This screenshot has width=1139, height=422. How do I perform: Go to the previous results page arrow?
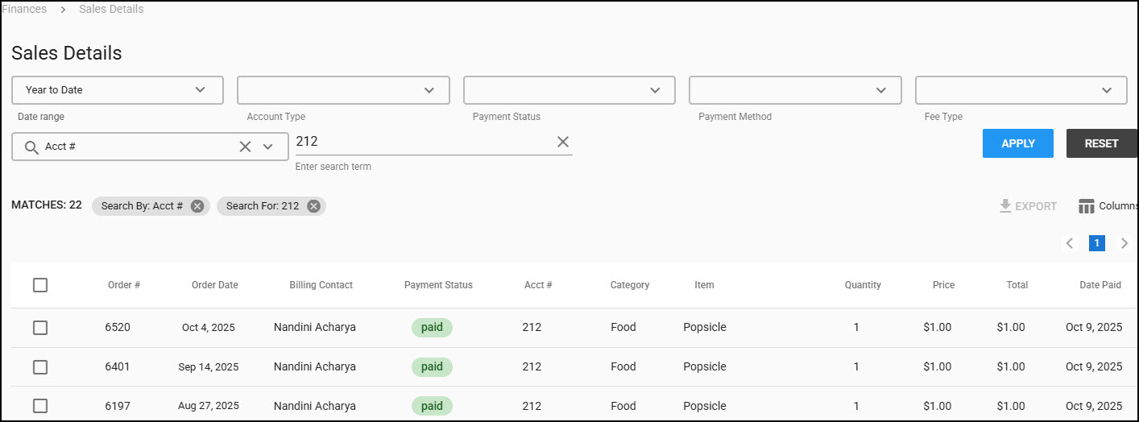[x=1070, y=243]
